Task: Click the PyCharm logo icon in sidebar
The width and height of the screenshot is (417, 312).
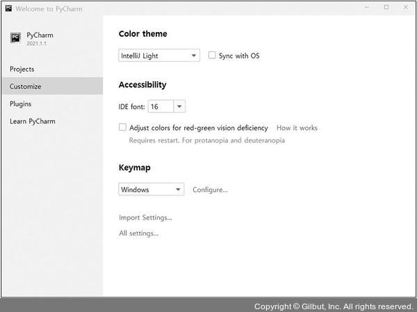Action: tap(15, 38)
